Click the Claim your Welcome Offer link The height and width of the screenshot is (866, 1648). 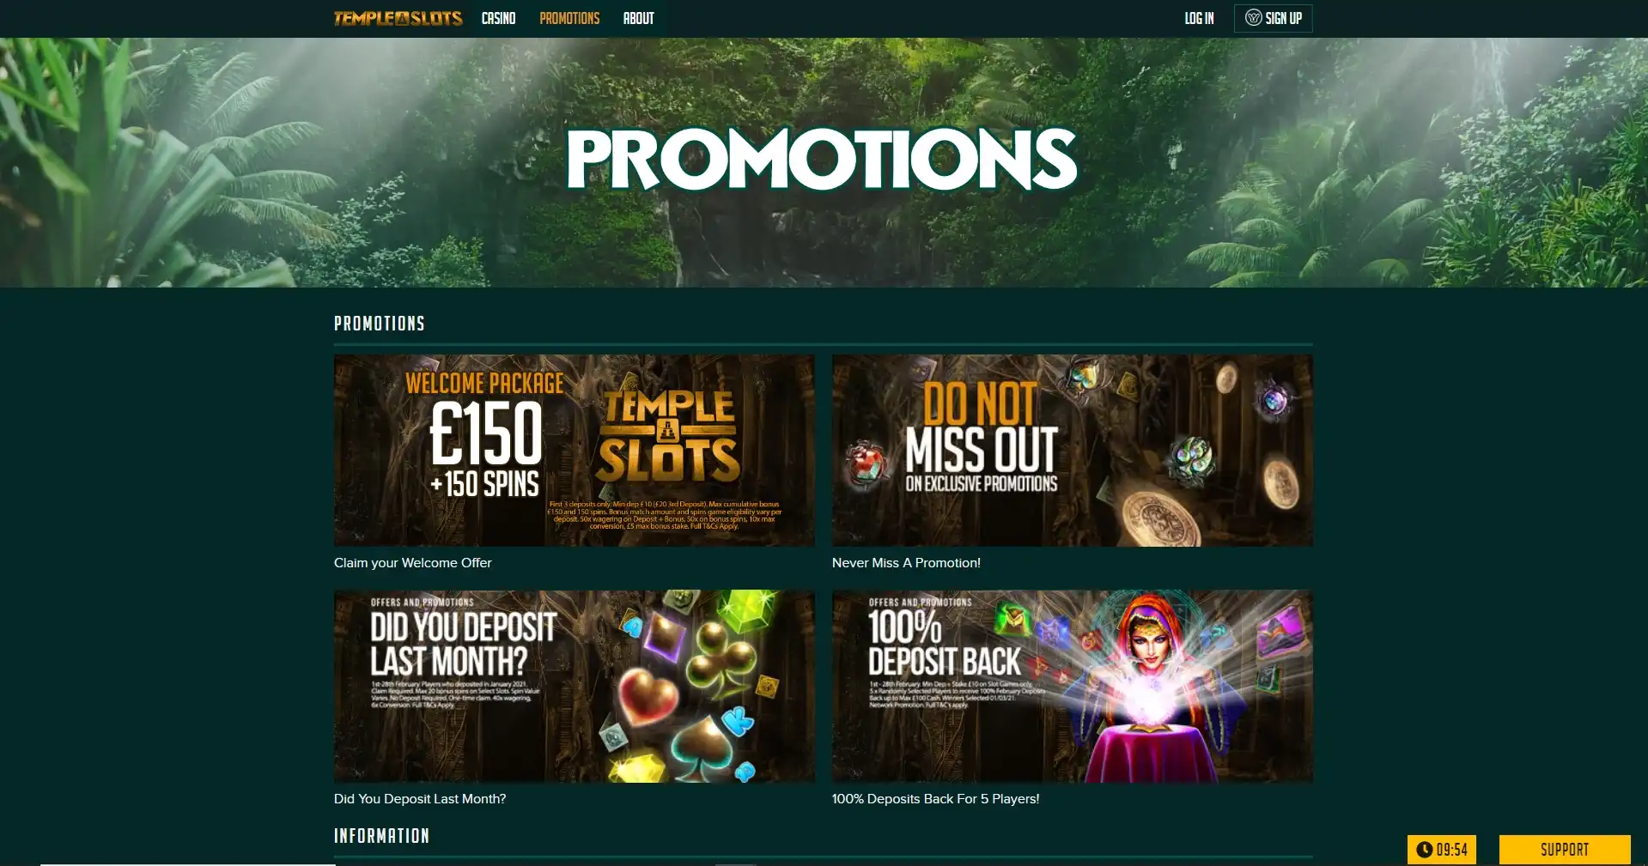(x=412, y=563)
